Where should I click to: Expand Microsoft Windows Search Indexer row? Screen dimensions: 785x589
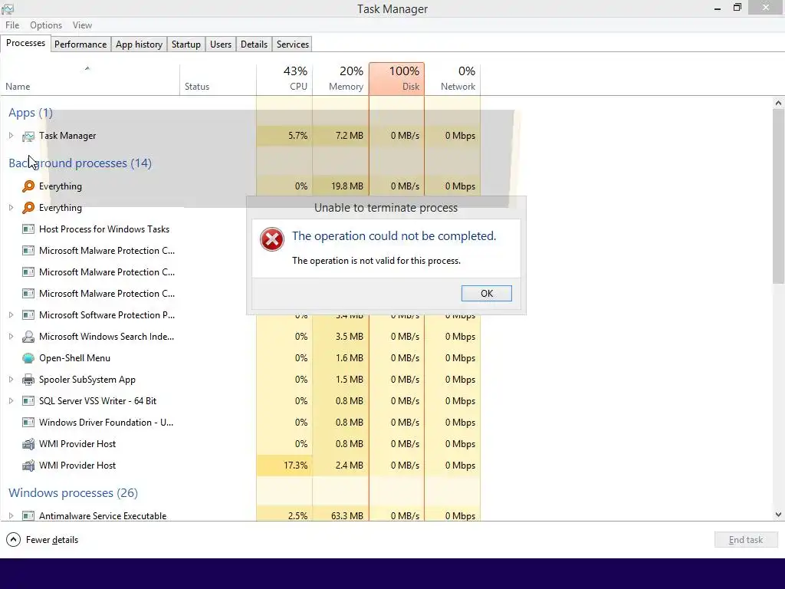click(11, 337)
